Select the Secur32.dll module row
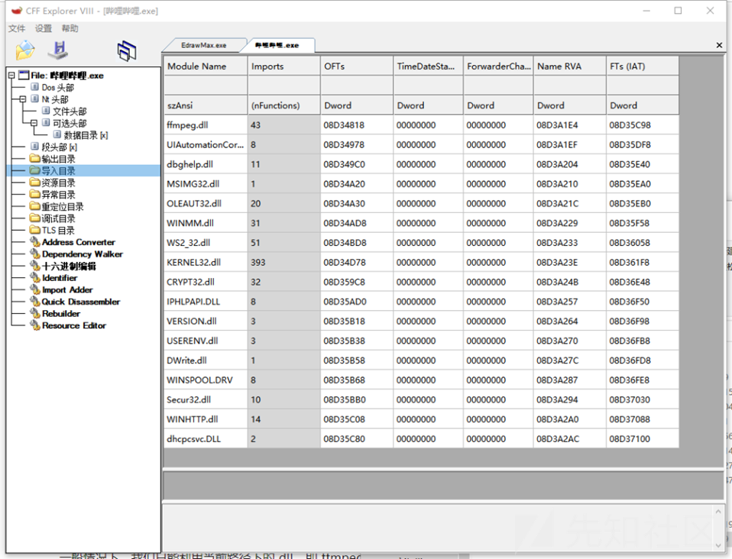This screenshot has width=732, height=559. tap(421, 399)
